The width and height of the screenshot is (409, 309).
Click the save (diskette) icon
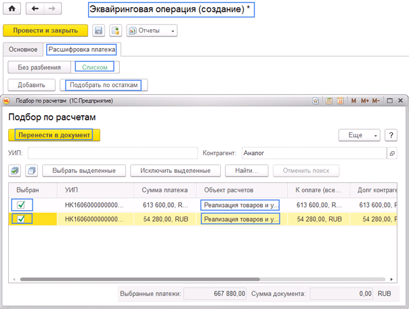[x=99, y=30]
